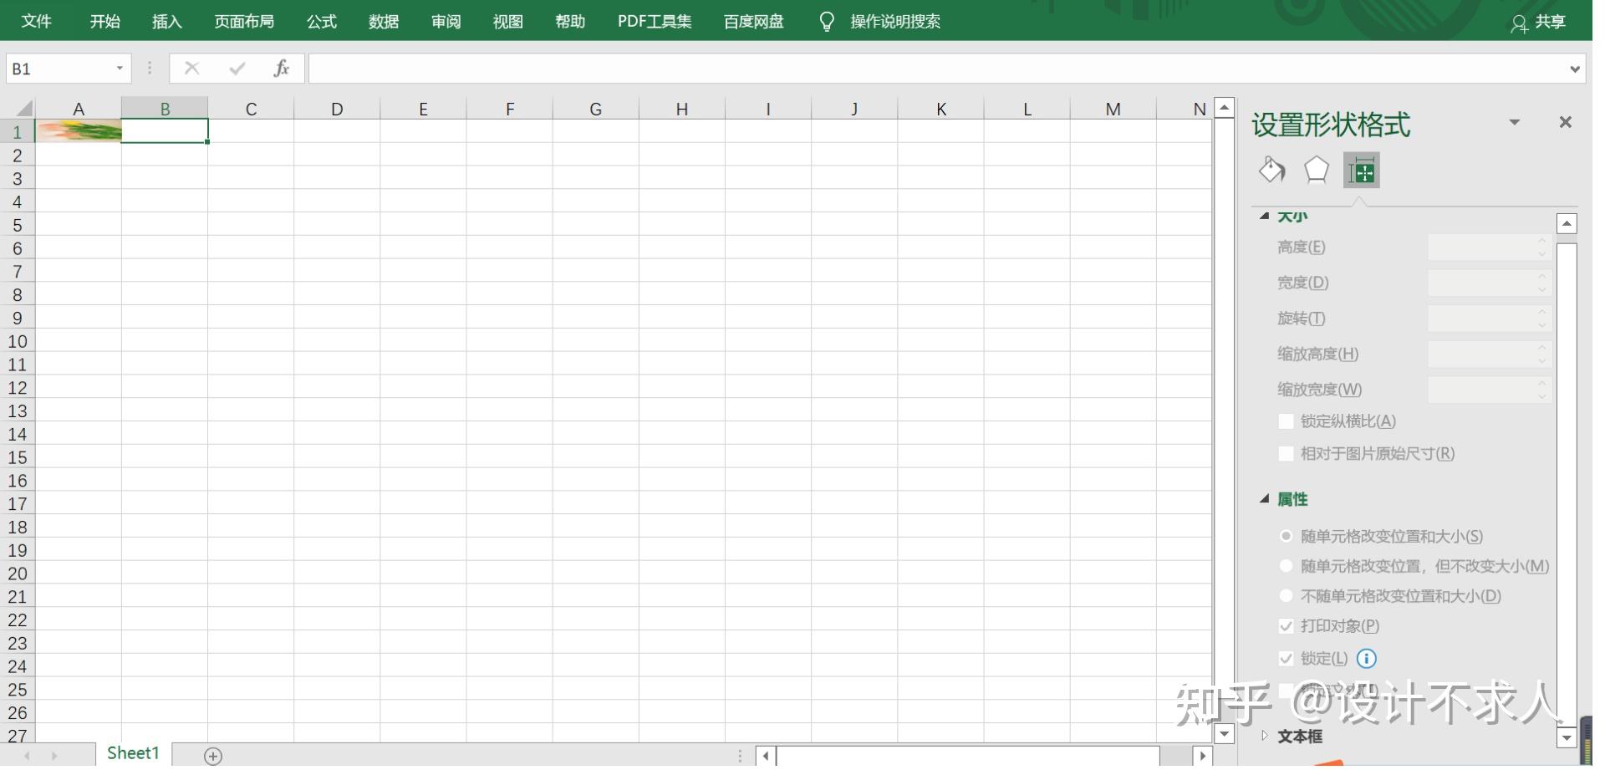Expand the 文本框 section
This screenshot has width=1605, height=770.
1265,736
